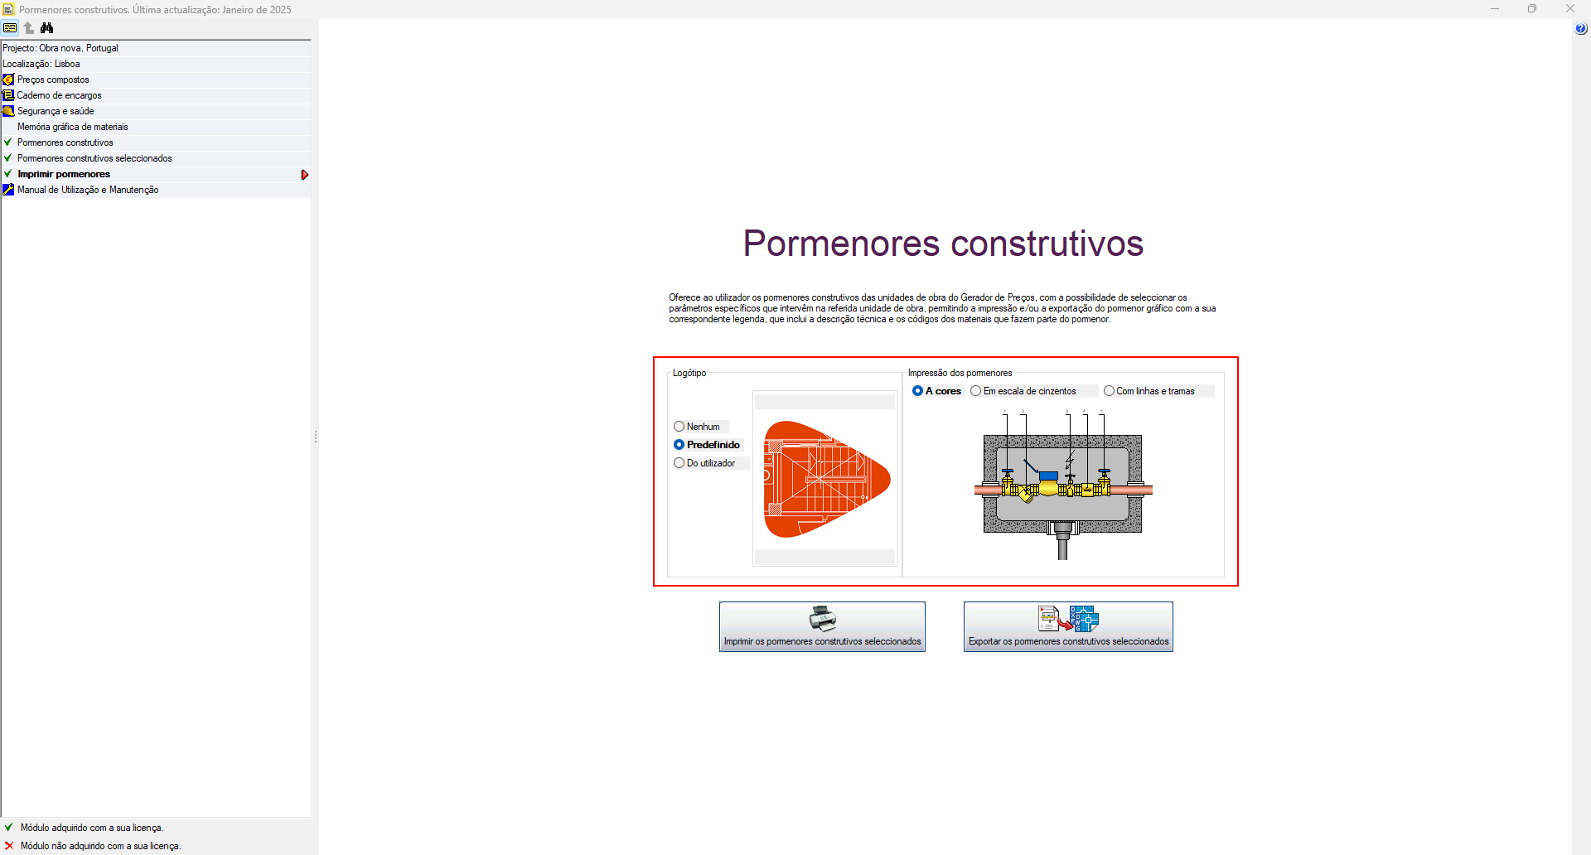Click Imprimir os pormenores construtivos seleccionados

coord(822,627)
